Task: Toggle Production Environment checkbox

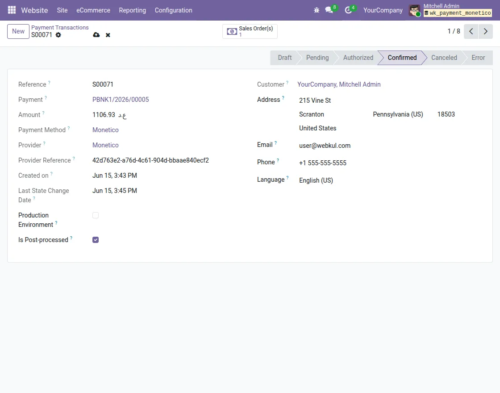Action: point(96,215)
